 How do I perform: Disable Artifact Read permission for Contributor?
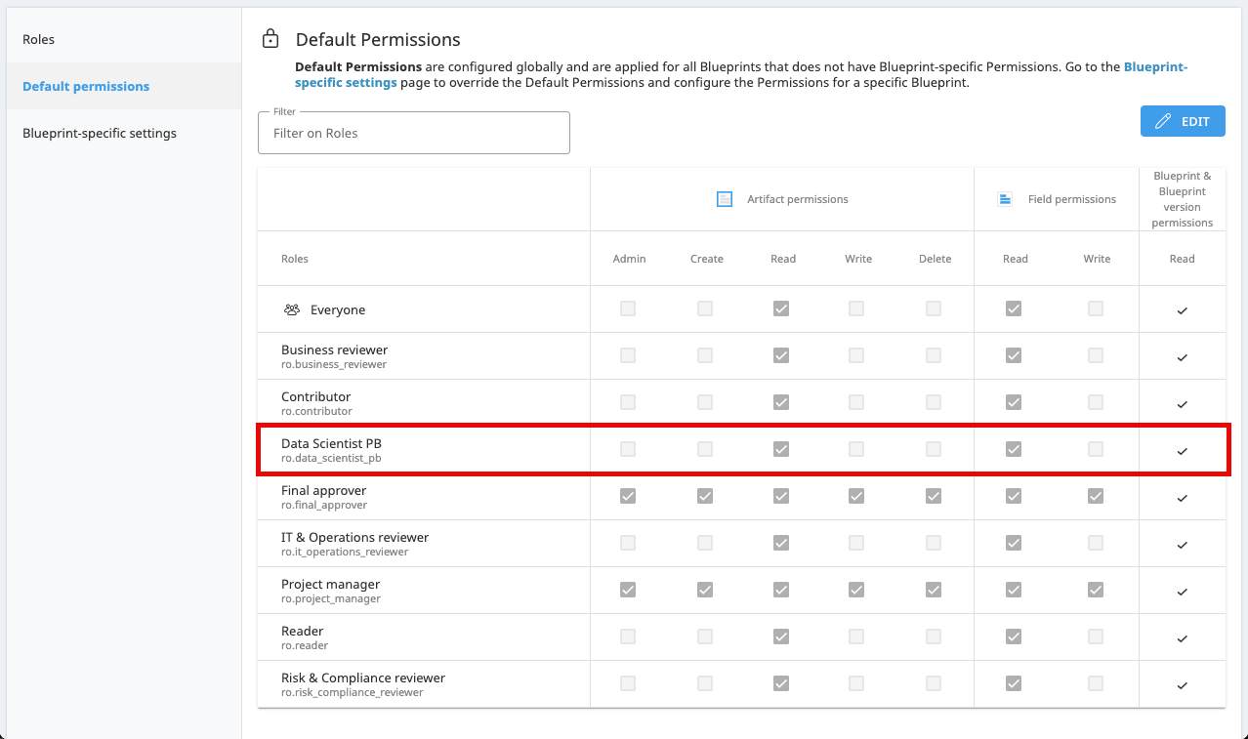781,402
